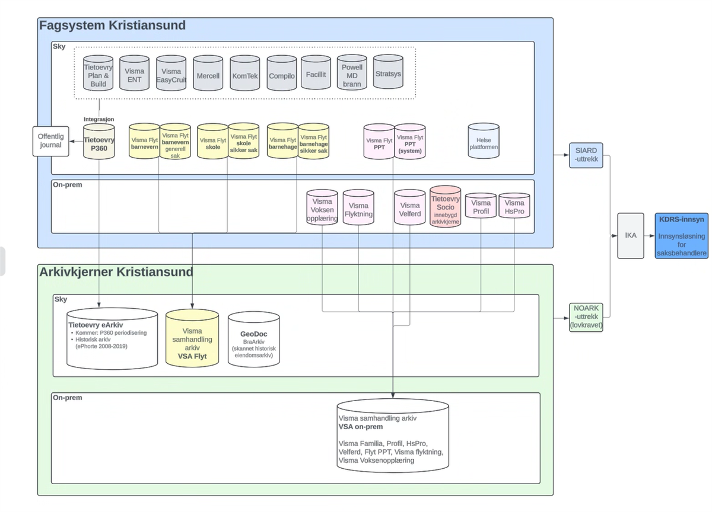Select the Visma EasyCruit cylinder

(x=171, y=73)
